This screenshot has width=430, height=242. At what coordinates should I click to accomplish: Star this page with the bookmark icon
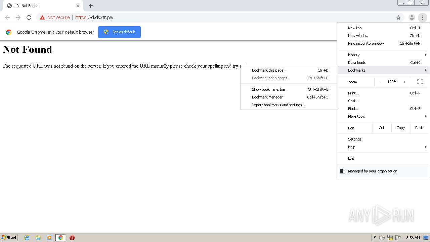click(398, 17)
